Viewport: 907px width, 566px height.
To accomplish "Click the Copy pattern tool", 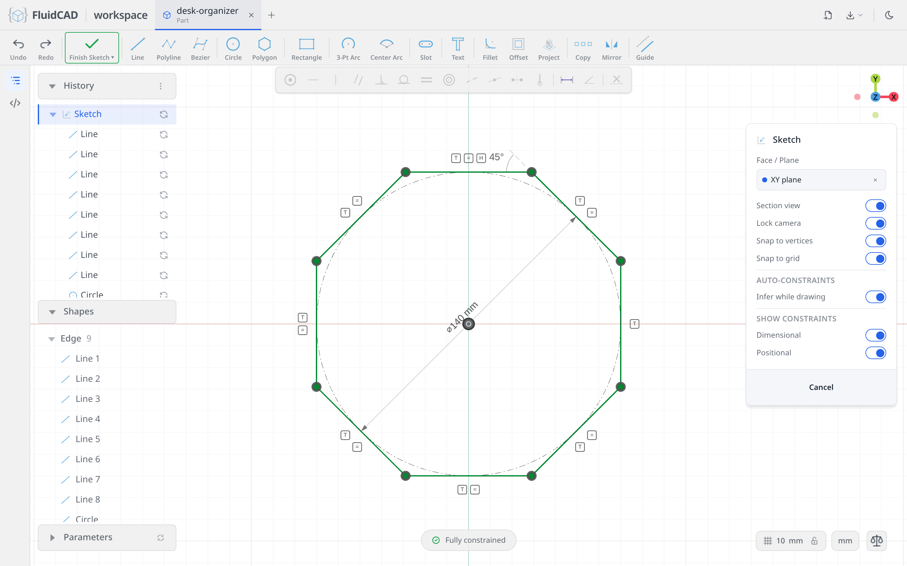I will tap(583, 49).
